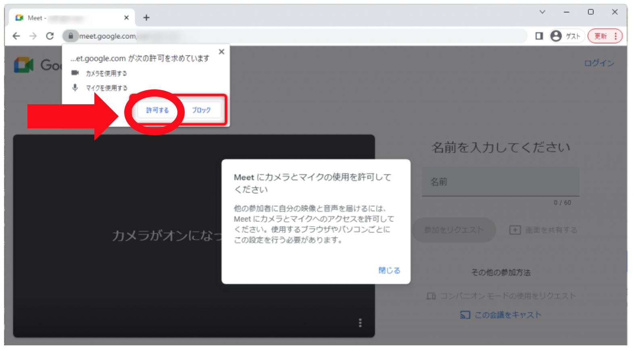Click the ブロック (Block) button
The image size is (634, 351).
coord(201,110)
